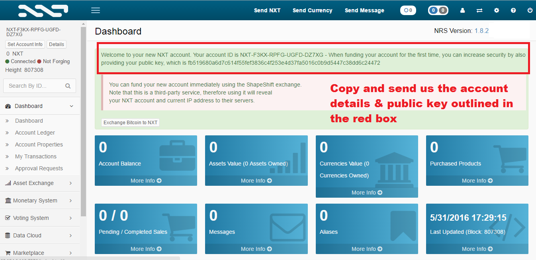Screen dimensions: 536x260
Task: Open More Info for Assets Value
Action: click(x=256, y=181)
